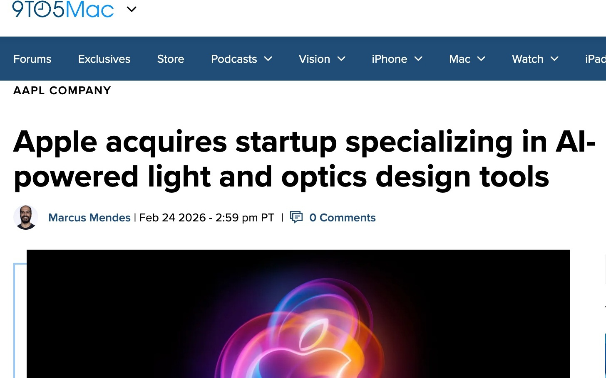Expand the Watch dropdown chevron
This screenshot has height=378, width=606.
(x=554, y=59)
